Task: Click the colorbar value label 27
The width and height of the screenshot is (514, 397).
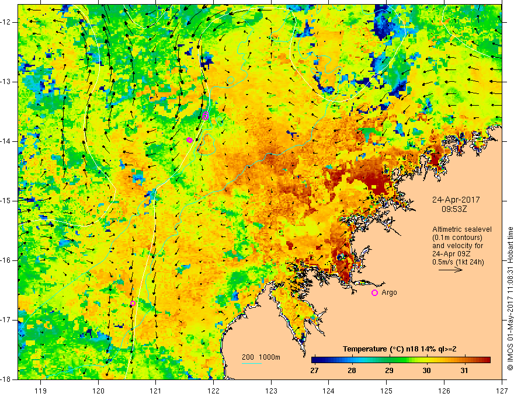Action: click(314, 371)
